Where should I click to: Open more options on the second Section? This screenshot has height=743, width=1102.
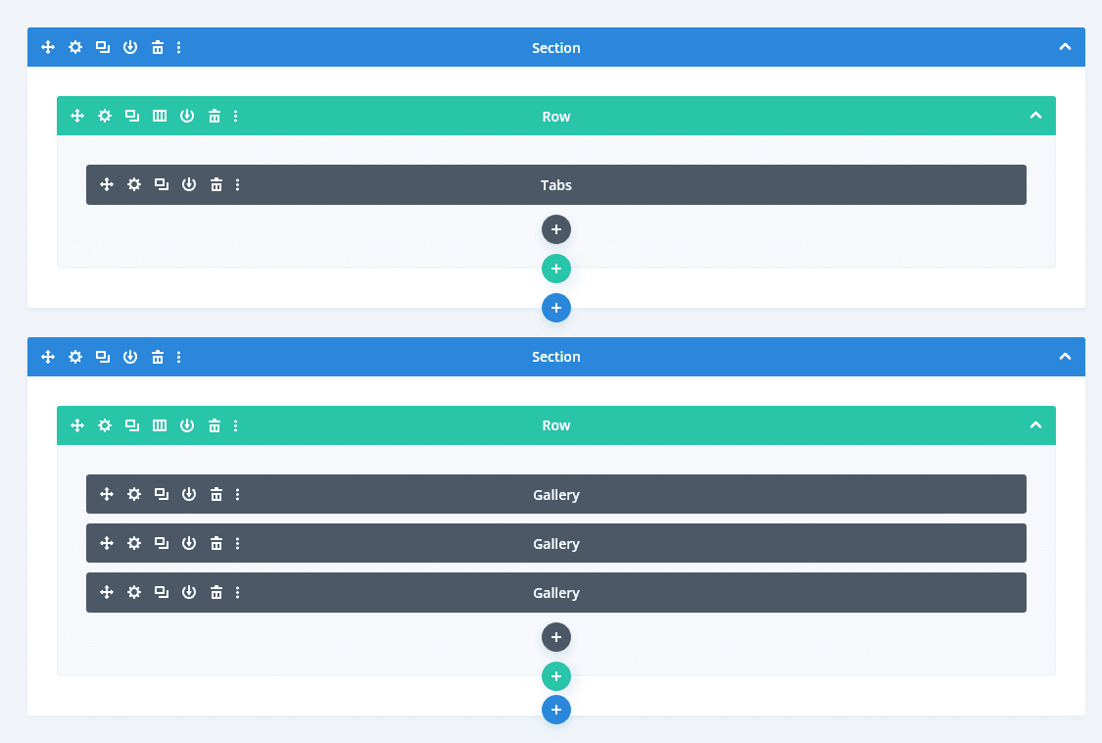tap(179, 357)
